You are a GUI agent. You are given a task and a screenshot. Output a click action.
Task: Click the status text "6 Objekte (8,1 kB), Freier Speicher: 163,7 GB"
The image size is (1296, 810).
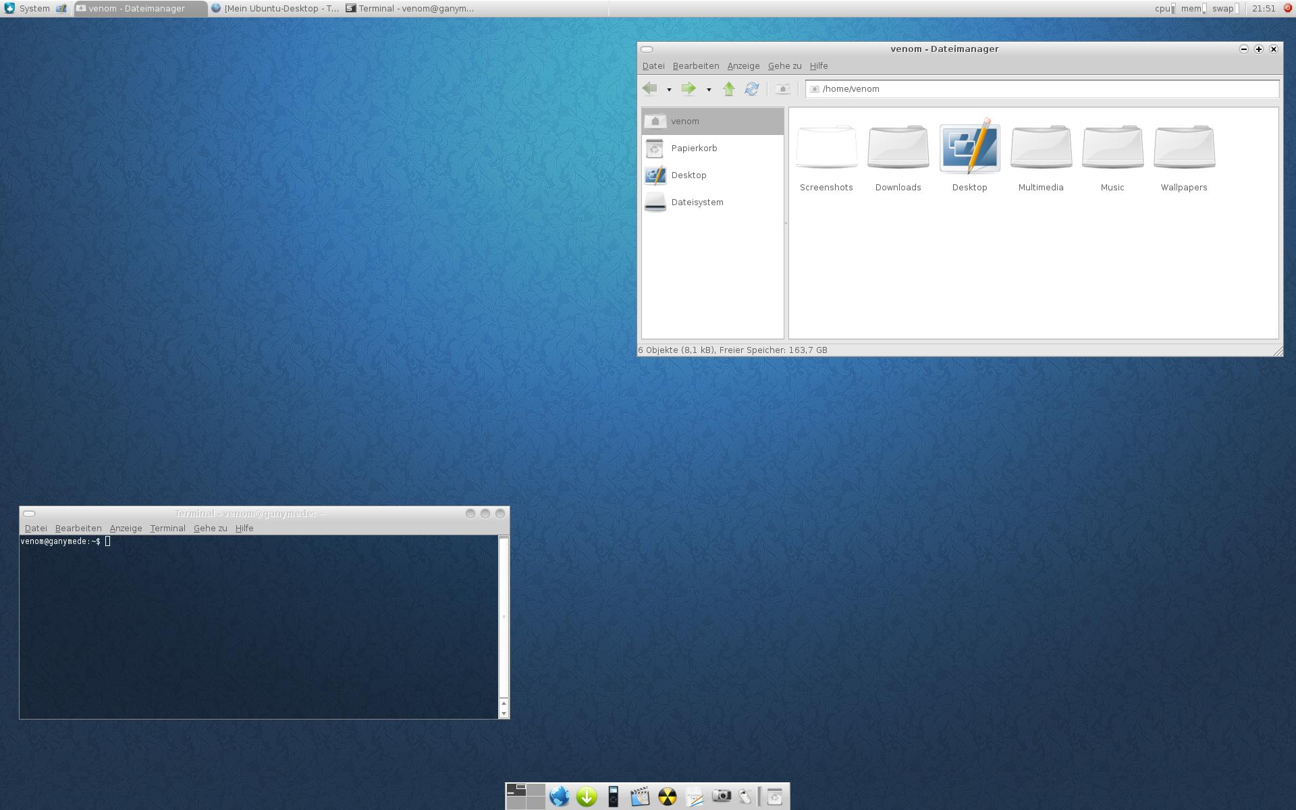(732, 350)
